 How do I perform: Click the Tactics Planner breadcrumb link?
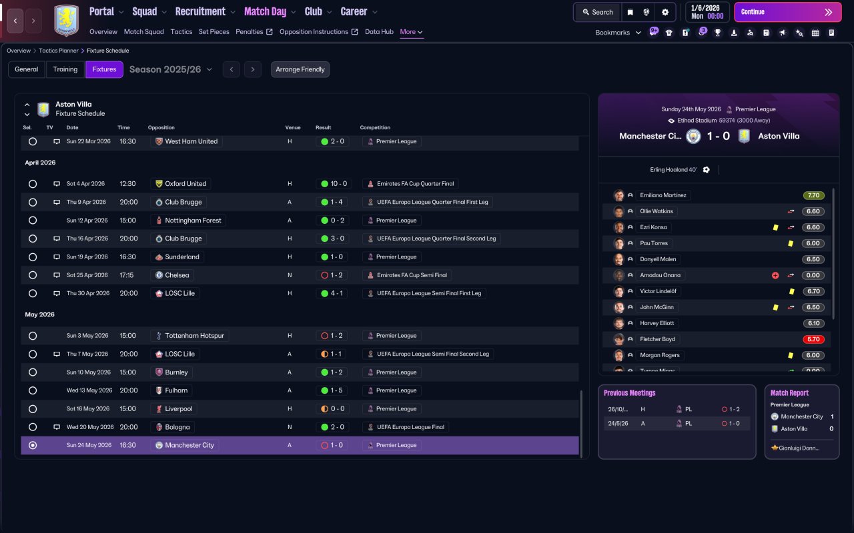pos(58,51)
